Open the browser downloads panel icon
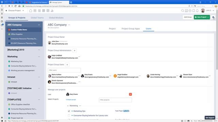 pyautogui.click(x=2, y=14)
